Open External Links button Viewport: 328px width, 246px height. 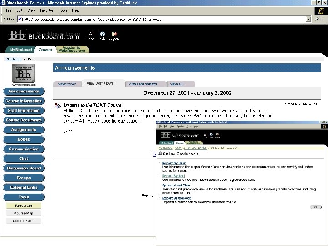pyautogui.click(x=24, y=188)
